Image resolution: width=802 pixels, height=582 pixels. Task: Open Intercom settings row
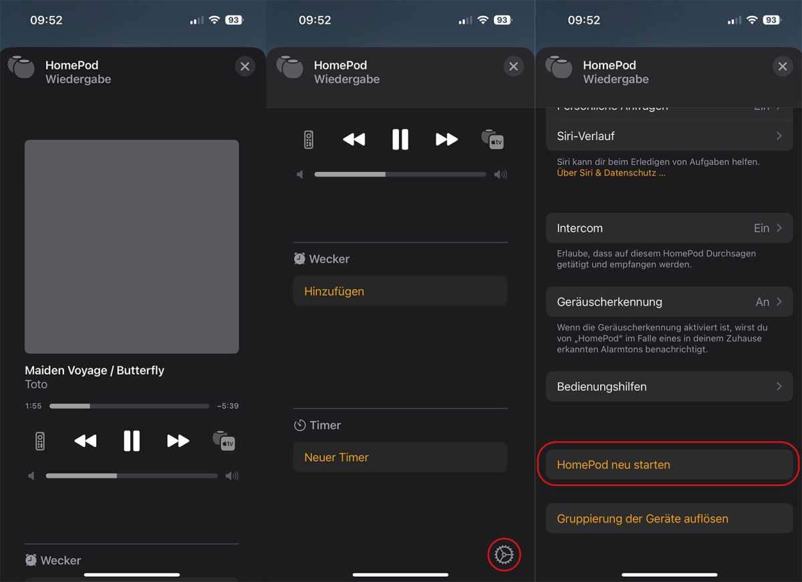coord(670,228)
